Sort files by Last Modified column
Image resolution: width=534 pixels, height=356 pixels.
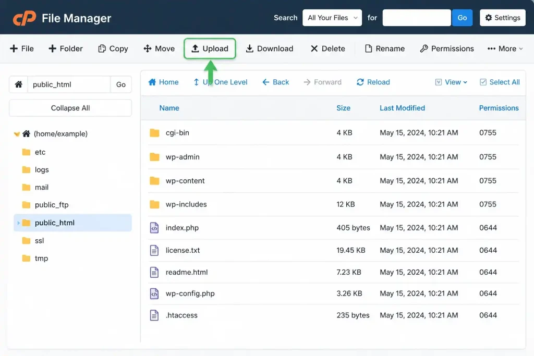point(402,108)
